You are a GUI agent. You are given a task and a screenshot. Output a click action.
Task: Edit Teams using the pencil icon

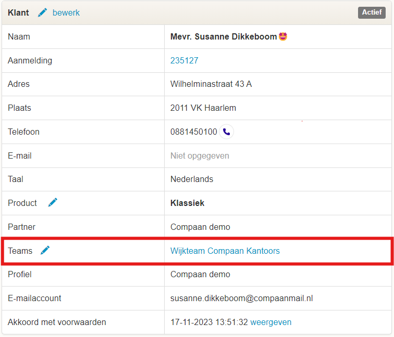click(45, 250)
